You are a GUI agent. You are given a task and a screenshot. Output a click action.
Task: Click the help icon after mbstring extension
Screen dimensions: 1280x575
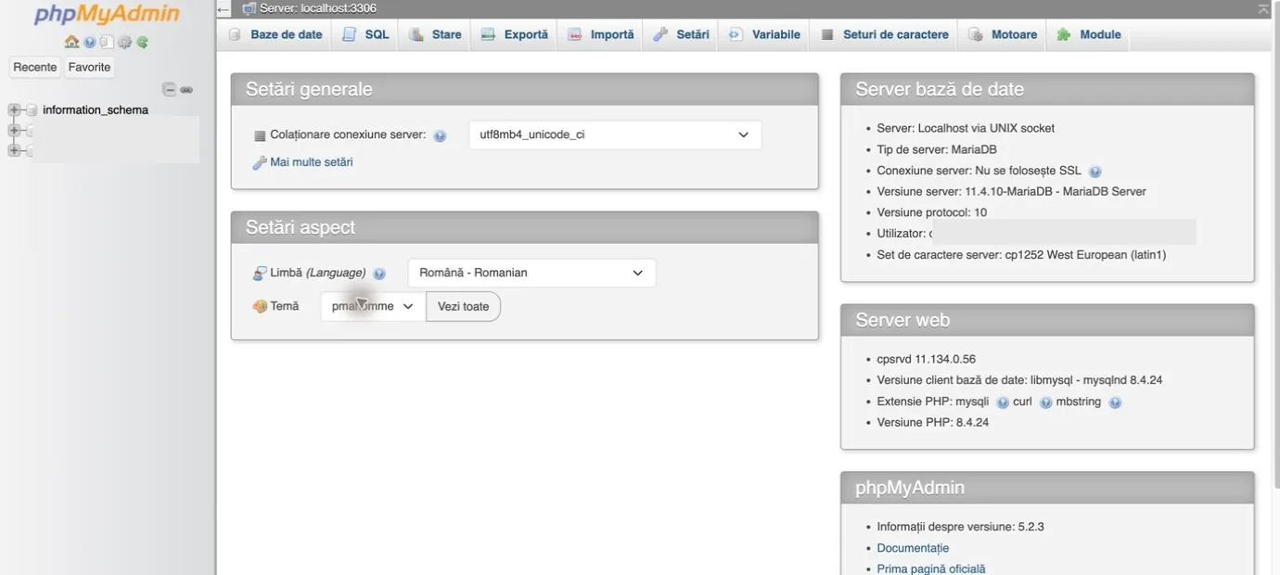click(1115, 402)
